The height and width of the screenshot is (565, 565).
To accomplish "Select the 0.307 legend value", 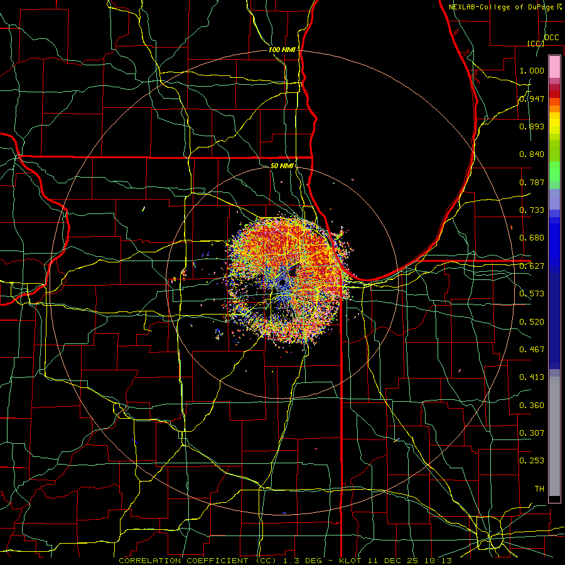I will click(532, 433).
